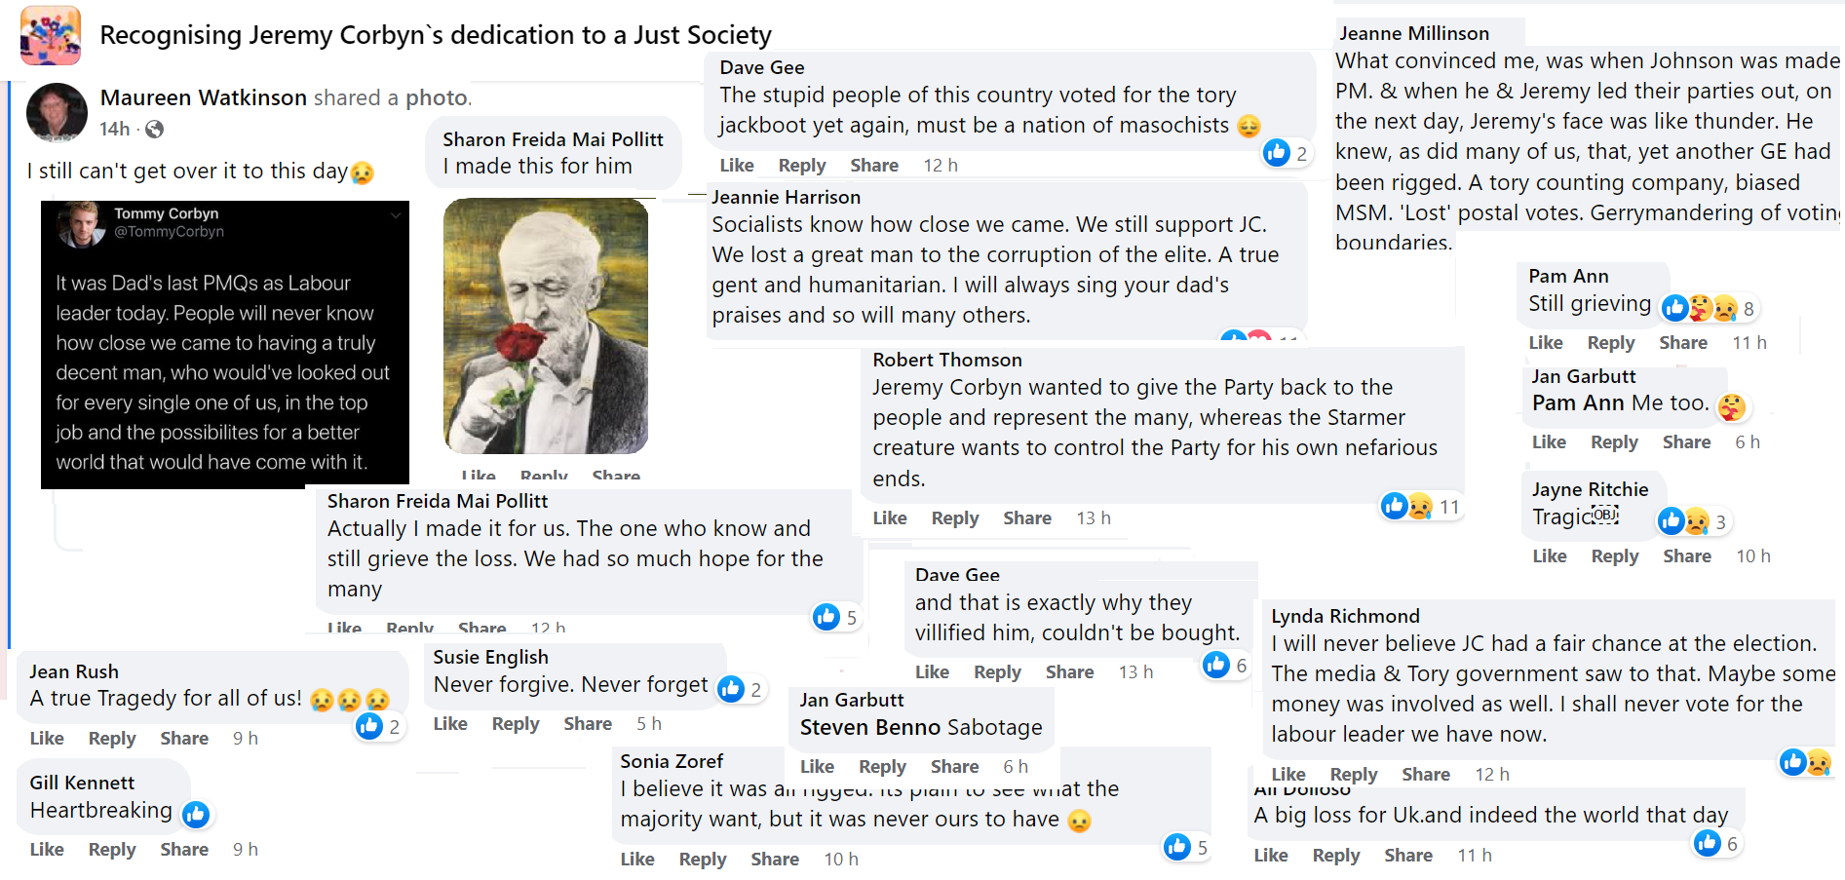Reply to Lynda Richmond's comment
This screenshot has width=1845, height=880.
pyautogui.click(x=1354, y=775)
